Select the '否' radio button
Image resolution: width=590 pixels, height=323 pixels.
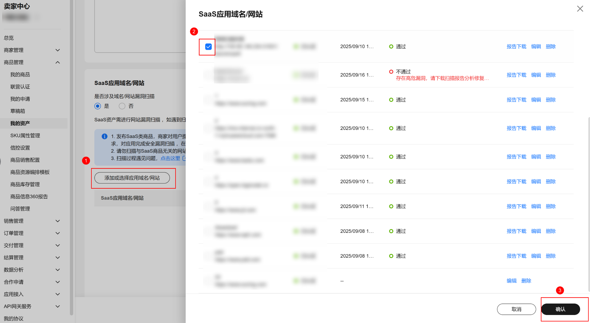(x=122, y=106)
